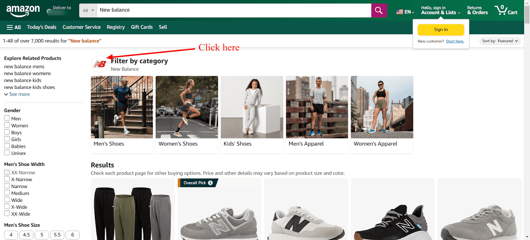Select men's shoe size 4

pos(11,235)
